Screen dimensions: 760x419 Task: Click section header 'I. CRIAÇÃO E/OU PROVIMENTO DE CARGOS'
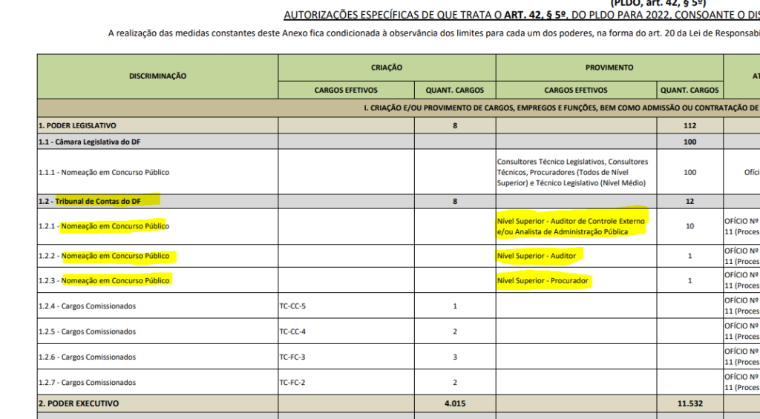point(562,108)
